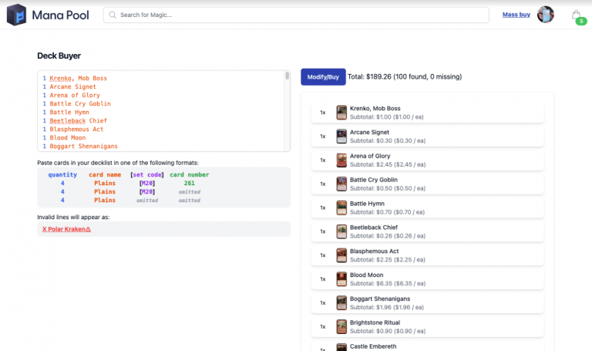Image resolution: width=592 pixels, height=351 pixels.
Task: Open the Mass buy link
Action: click(516, 15)
